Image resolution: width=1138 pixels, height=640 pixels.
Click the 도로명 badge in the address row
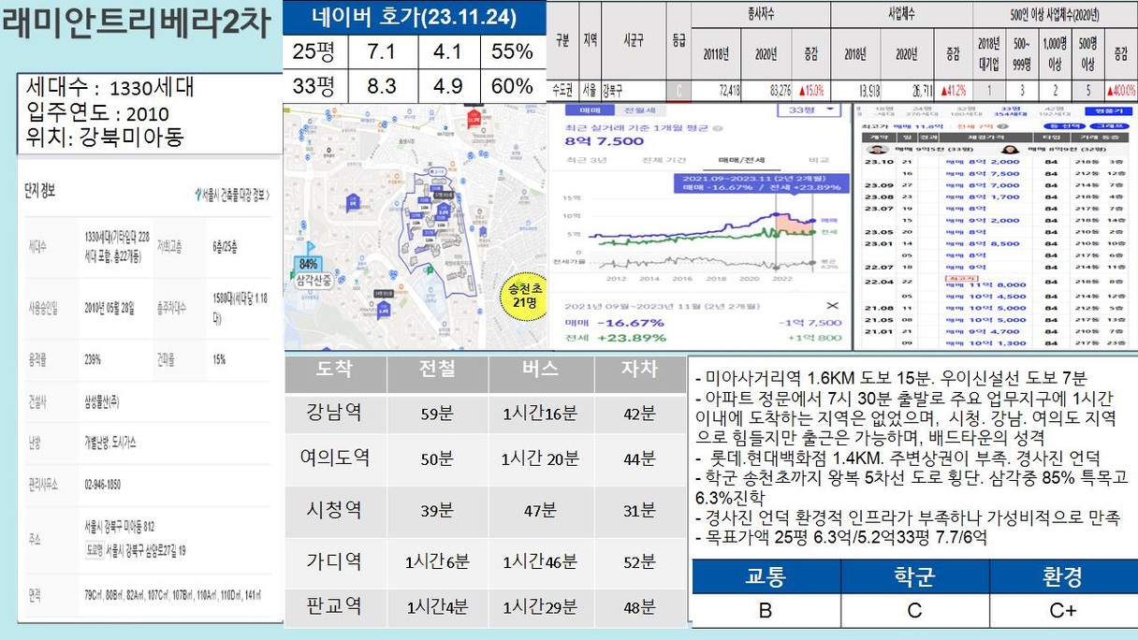coord(95,549)
